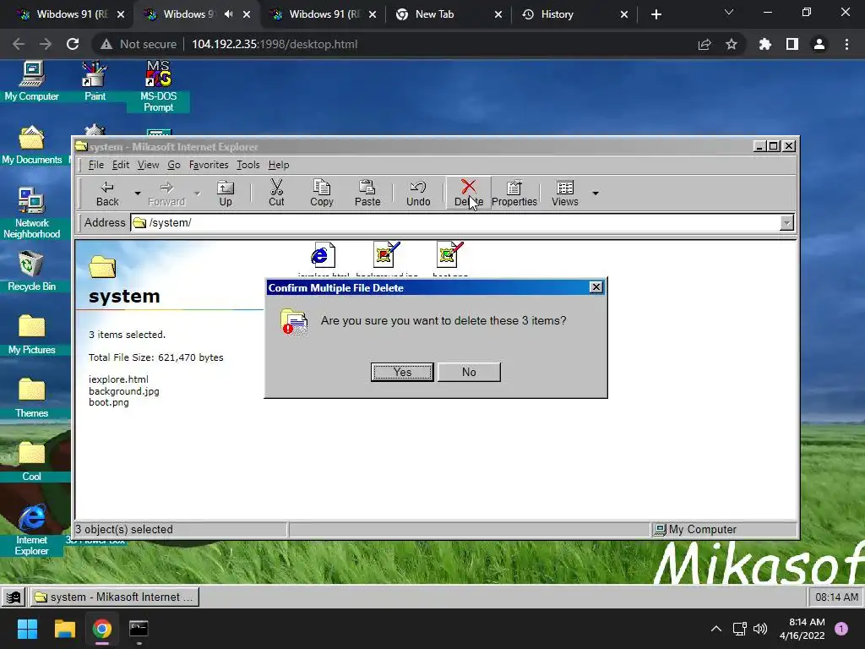Open My Documents desktop folder
Viewport: 865px width, 649px height.
tap(31, 145)
